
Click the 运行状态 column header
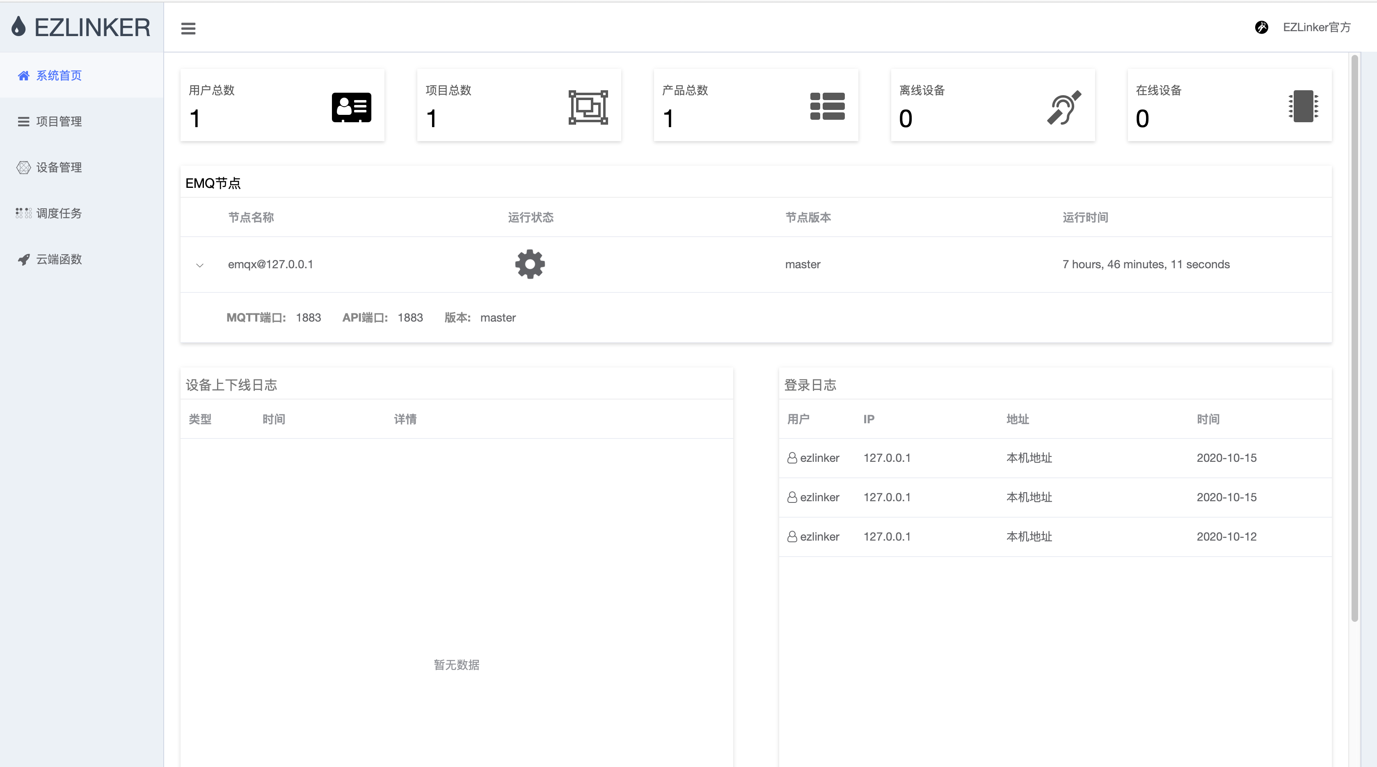tap(531, 217)
